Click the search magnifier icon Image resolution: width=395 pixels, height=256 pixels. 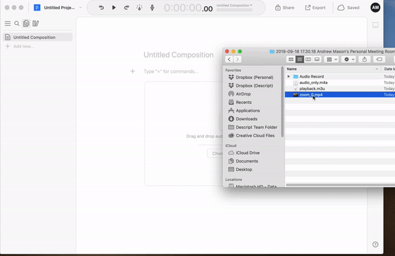tap(17, 24)
